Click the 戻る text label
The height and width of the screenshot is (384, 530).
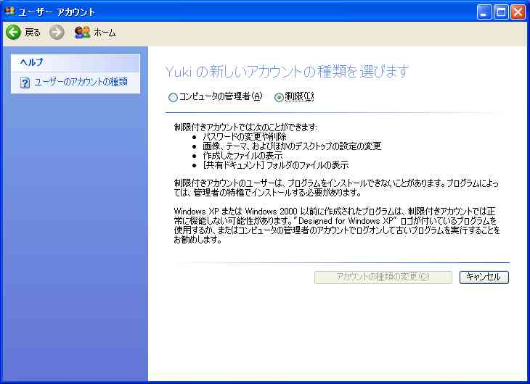33,33
